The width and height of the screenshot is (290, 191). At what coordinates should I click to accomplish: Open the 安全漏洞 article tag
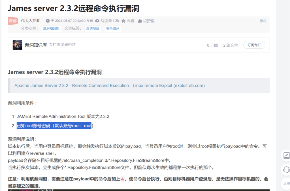(x=112, y=29)
